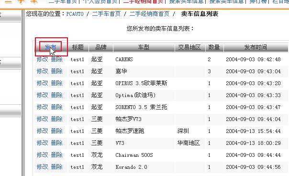The width and height of the screenshot is (289, 176).
Task: Go to 二手车首页 in breadcrumb
Action: pyautogui.click(x=106, y=14)
